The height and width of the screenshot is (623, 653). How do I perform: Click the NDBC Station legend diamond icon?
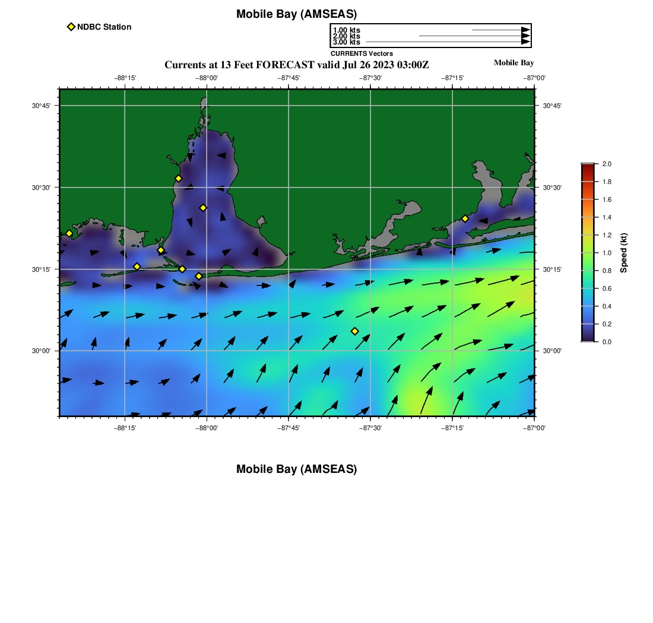71,27
